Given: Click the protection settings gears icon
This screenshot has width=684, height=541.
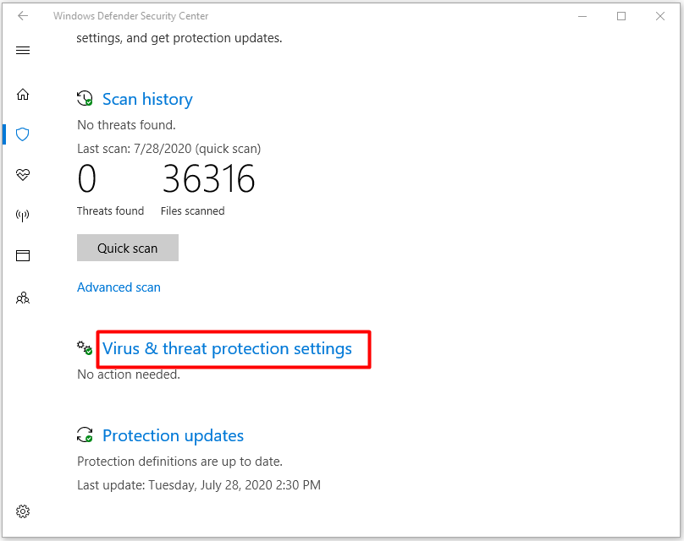Looking at the screenshot, I should coord(85,348).
